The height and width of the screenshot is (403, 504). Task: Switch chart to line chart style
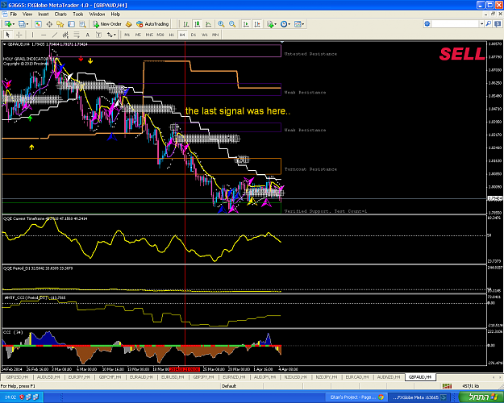(x=208, y=24)
